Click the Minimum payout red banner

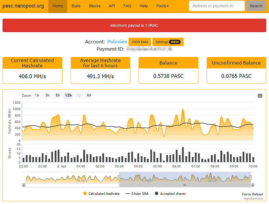click(134, 25)
